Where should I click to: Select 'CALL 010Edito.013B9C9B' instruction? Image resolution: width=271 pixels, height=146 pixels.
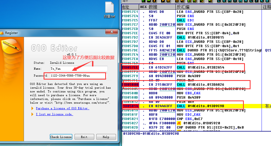[200, 106]
